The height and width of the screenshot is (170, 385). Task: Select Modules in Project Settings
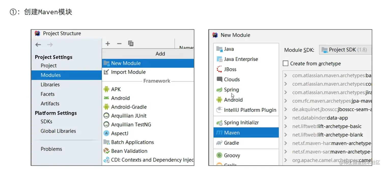pyautogui.click(x=66, y=75)
